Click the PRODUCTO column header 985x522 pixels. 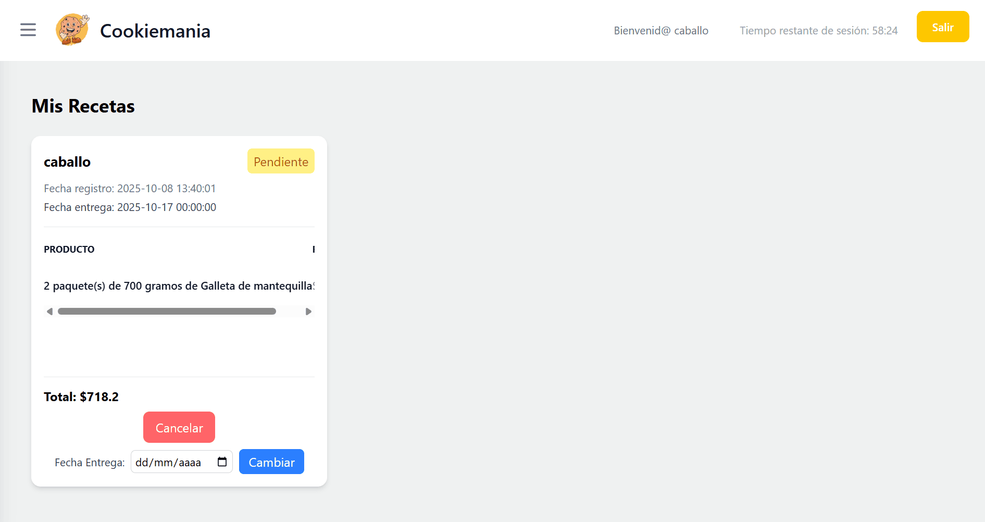(69, 250)
